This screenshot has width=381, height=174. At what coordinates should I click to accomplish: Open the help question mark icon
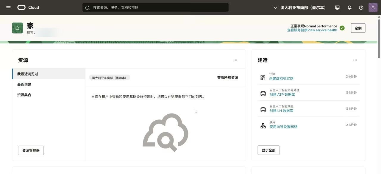point(361,7)
